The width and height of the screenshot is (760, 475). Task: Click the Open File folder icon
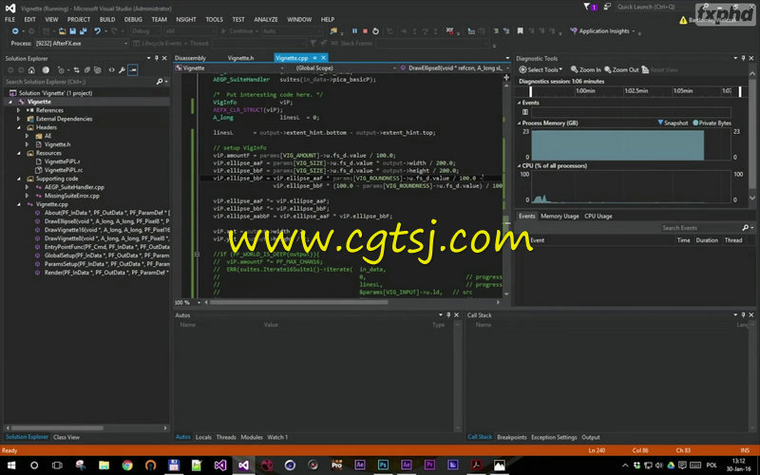[x=62, y=31]
